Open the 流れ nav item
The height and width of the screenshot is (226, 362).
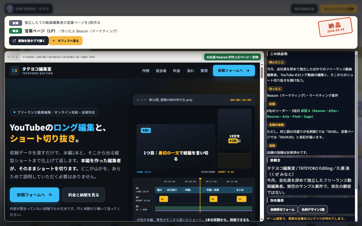click(x=190, y=71)
